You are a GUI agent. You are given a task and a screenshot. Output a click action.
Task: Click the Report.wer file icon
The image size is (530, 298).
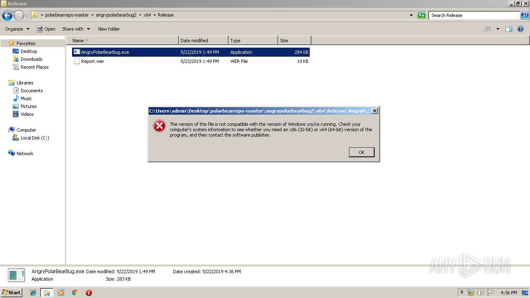tap(77, 61)
